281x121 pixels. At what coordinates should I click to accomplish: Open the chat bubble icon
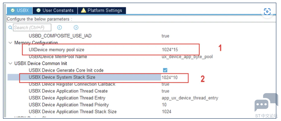266,103
